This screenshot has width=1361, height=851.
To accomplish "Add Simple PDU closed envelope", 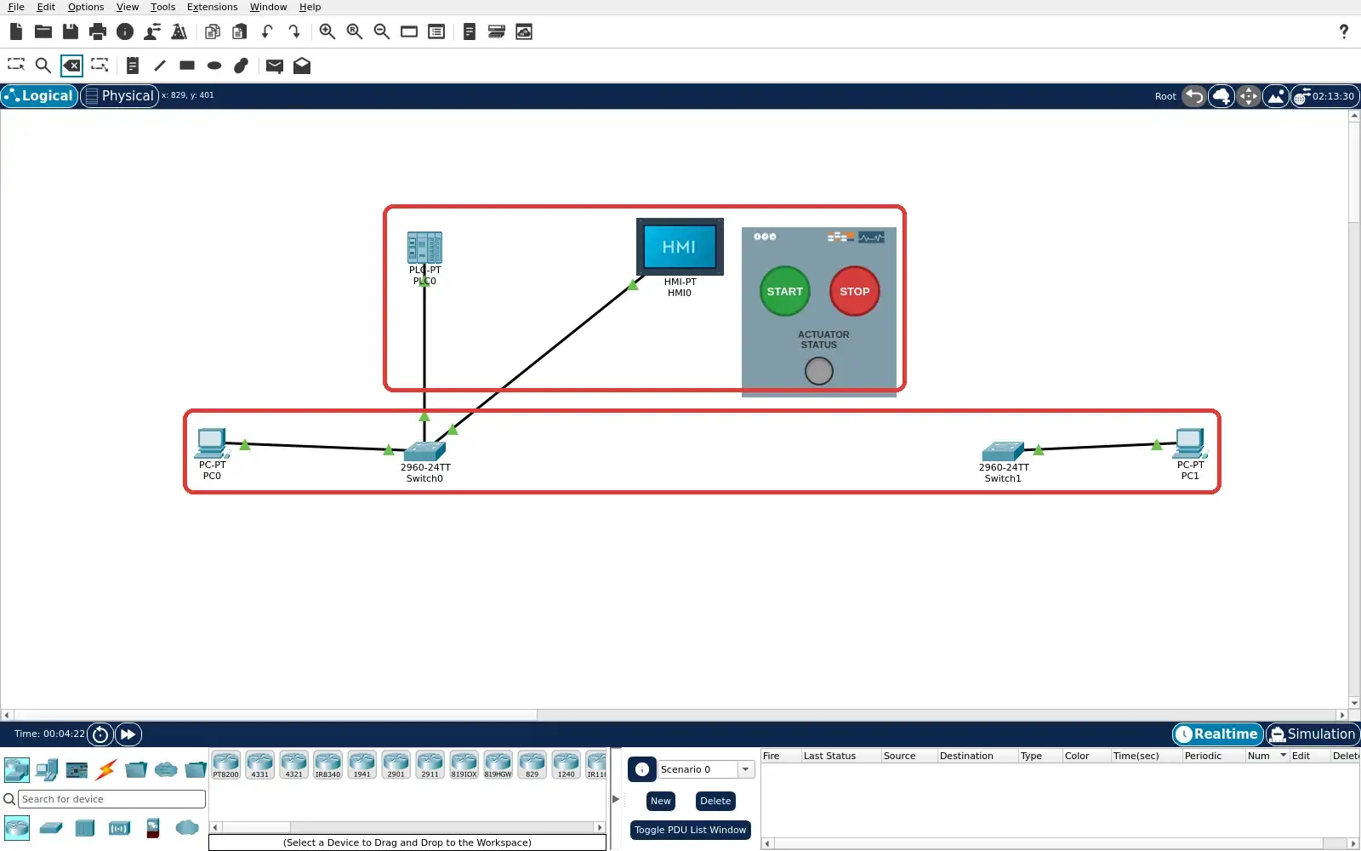I will click(275, 66).
